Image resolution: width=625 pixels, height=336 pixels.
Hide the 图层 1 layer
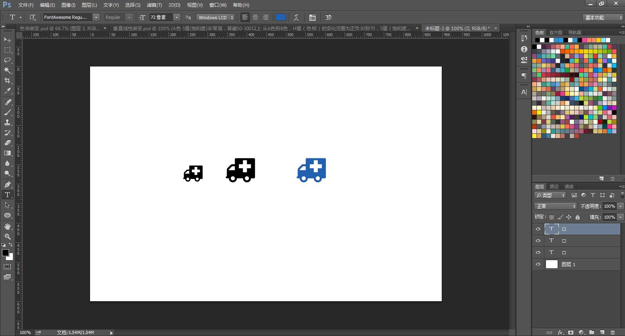coord(538,264)
